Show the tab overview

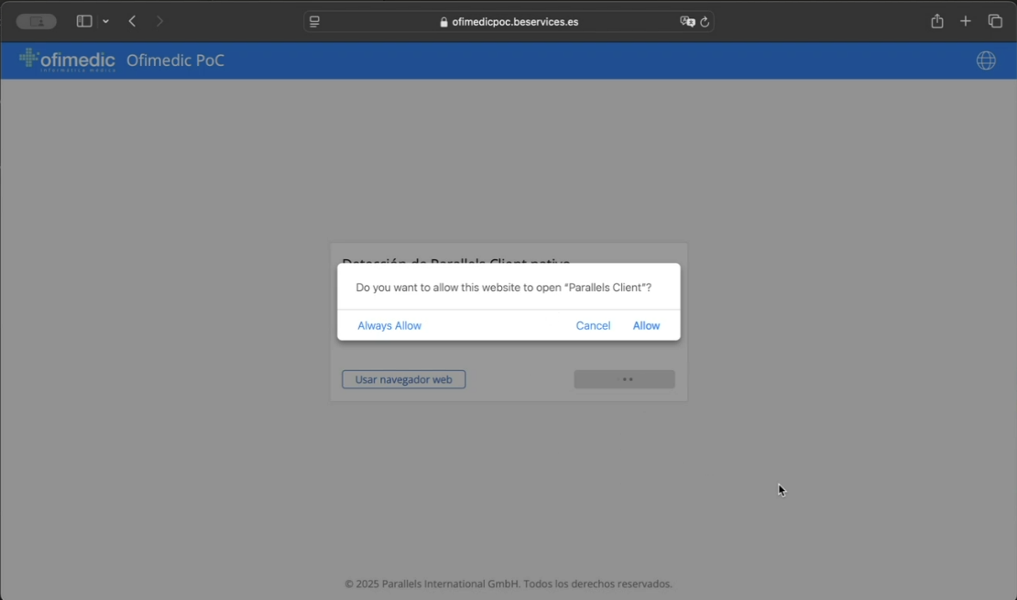click(x=994, y=21)
